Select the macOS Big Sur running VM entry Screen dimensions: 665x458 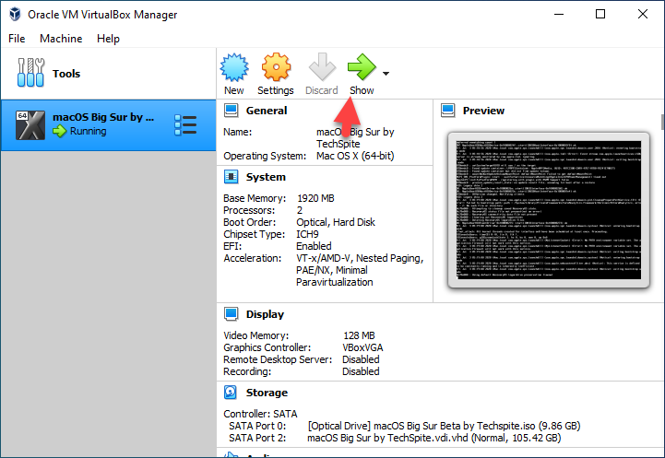click(101, 124)
